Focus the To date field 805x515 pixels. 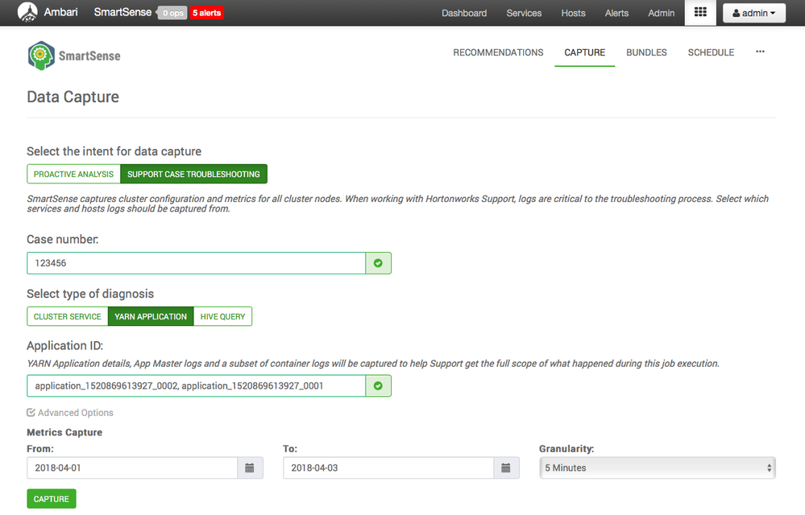388,468
